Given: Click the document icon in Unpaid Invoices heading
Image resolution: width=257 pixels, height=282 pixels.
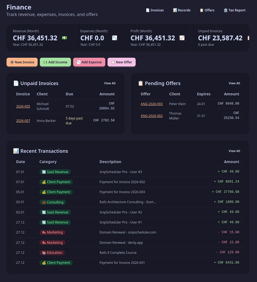Looking at the screenshot, I should pos(16,83).
